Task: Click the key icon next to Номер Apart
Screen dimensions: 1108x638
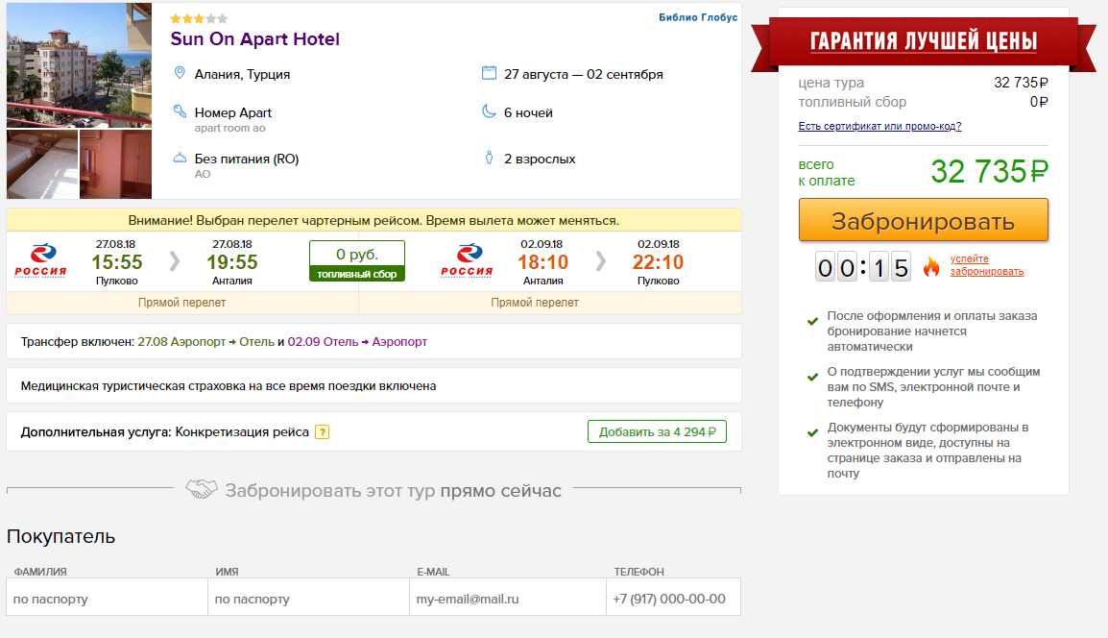Action: point(181,111)
